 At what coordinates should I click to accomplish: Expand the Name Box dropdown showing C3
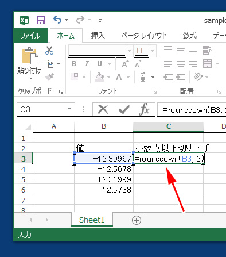pos(69,109)
